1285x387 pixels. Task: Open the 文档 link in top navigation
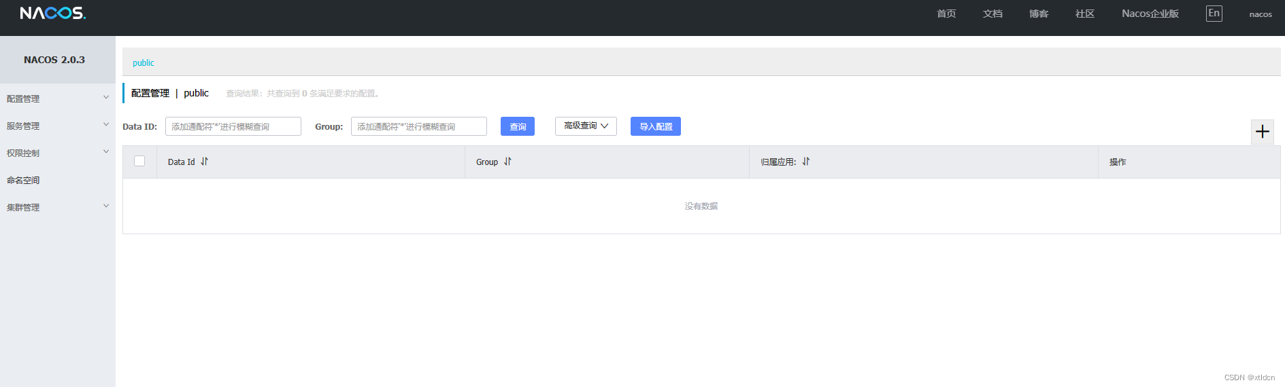coord(992,14)
